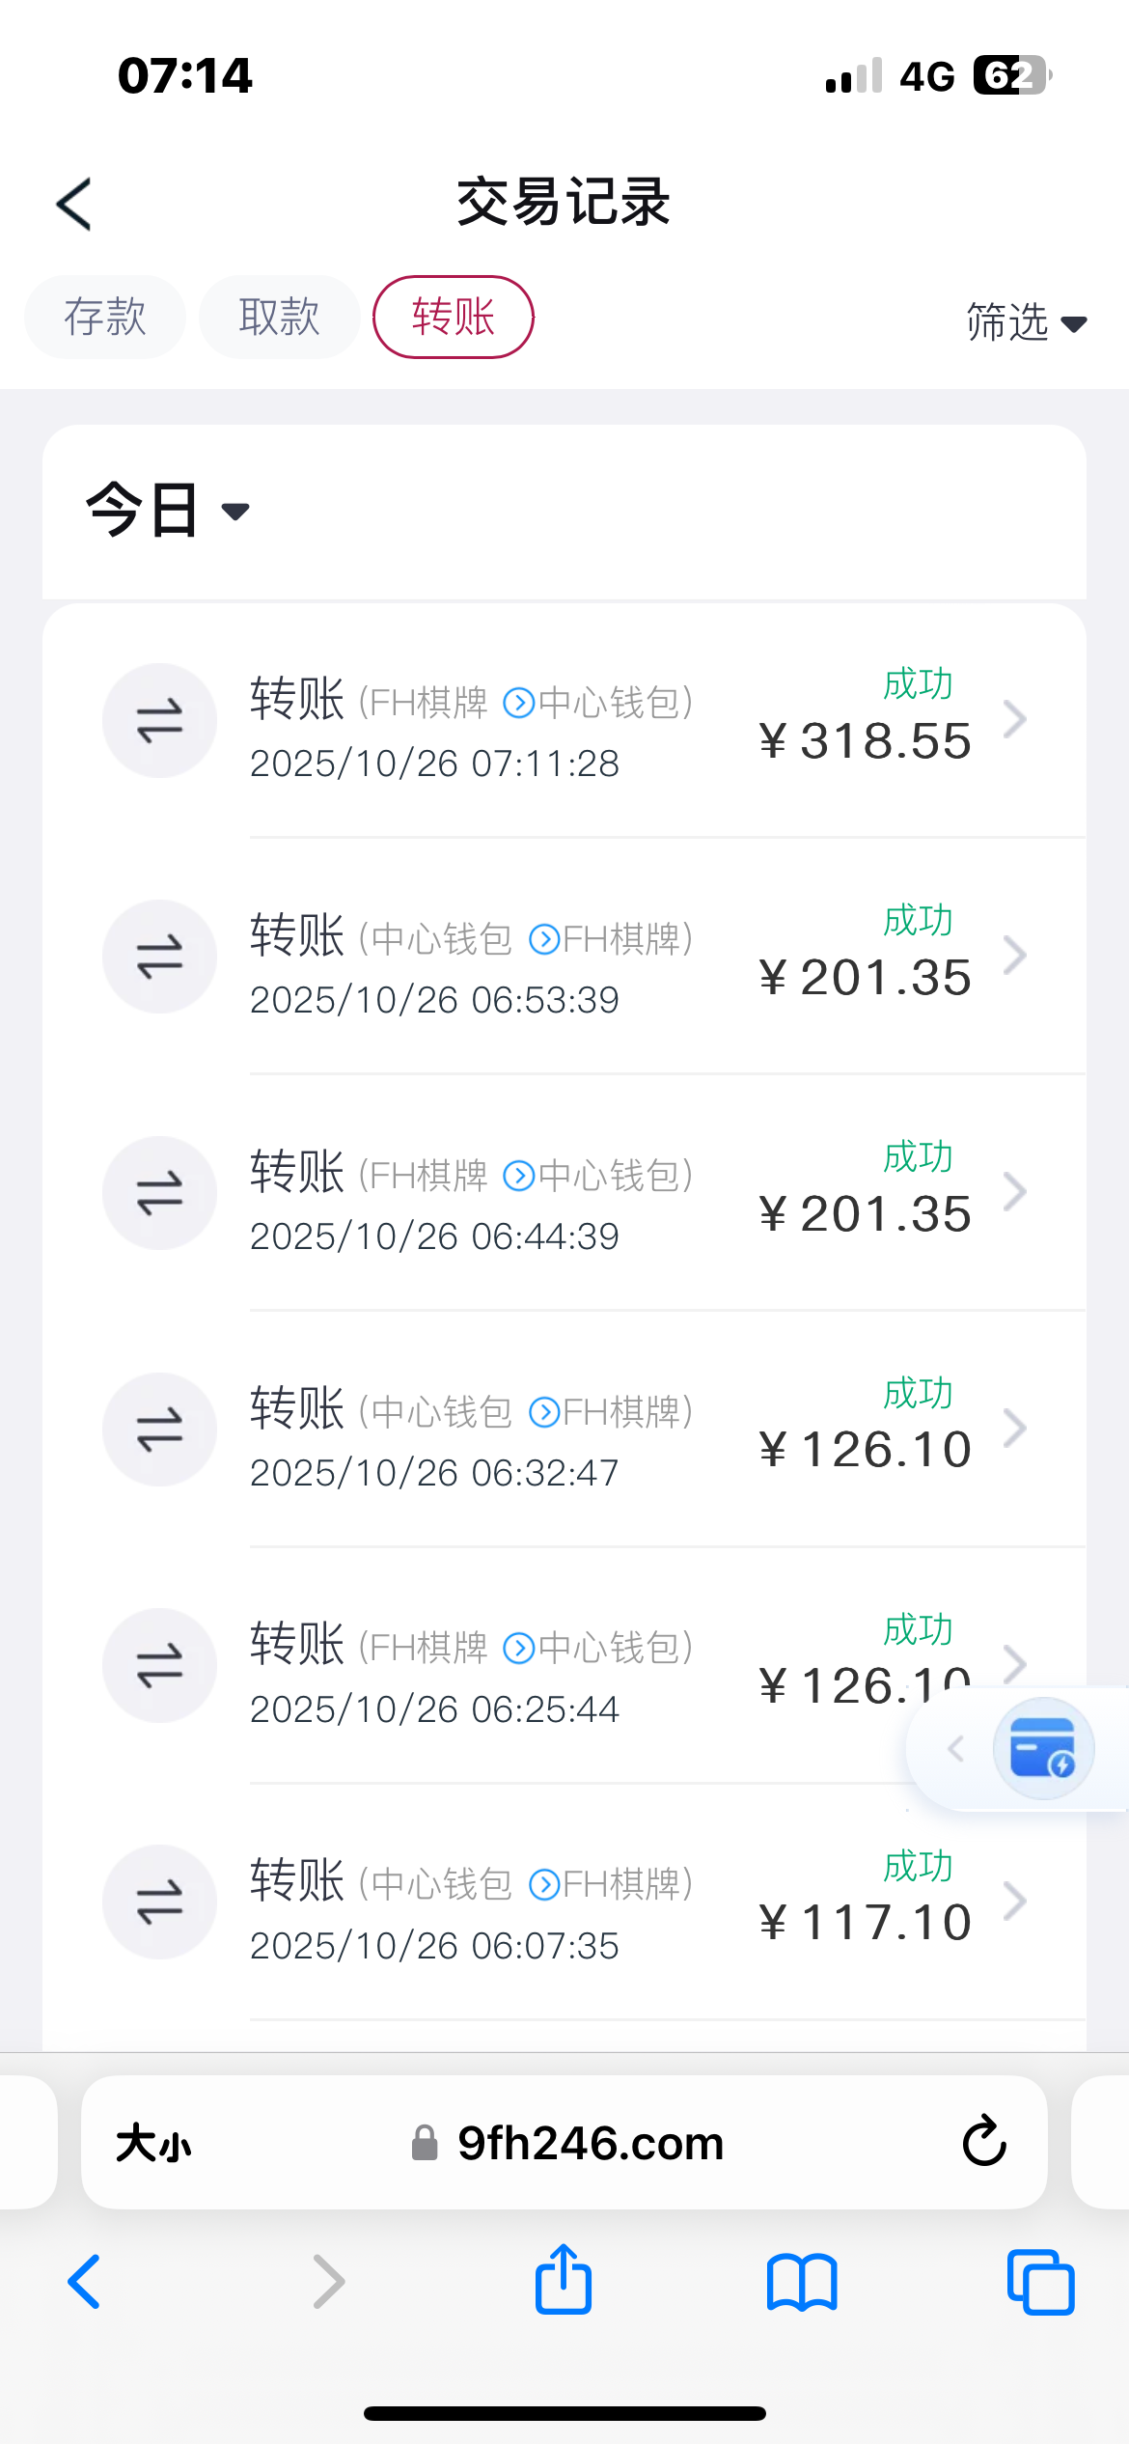
Task: Reload the 9fh246.com page
Action: [x=984, y=2141]
